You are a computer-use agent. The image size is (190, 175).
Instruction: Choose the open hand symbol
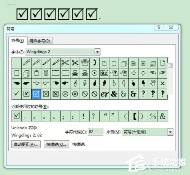coord(153,83)
